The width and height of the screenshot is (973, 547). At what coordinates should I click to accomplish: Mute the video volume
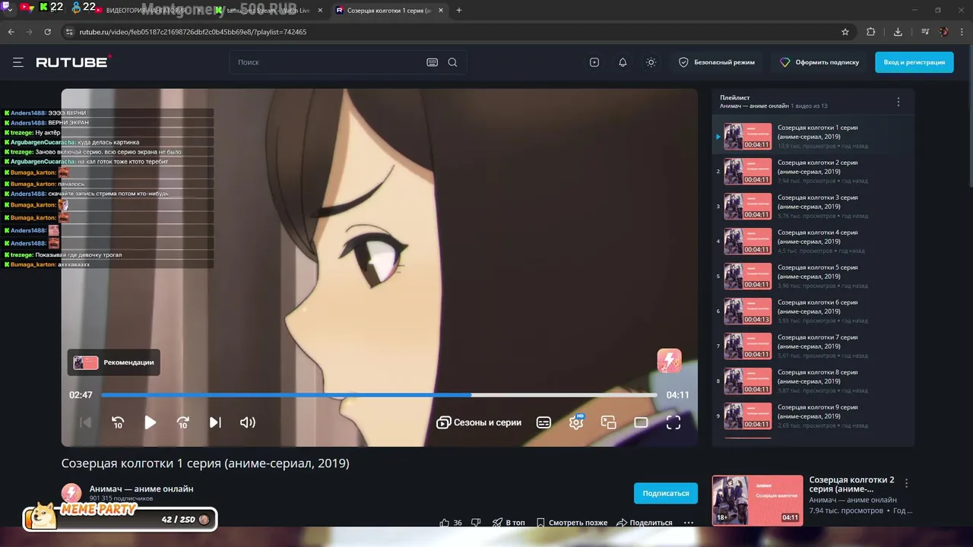248,422
